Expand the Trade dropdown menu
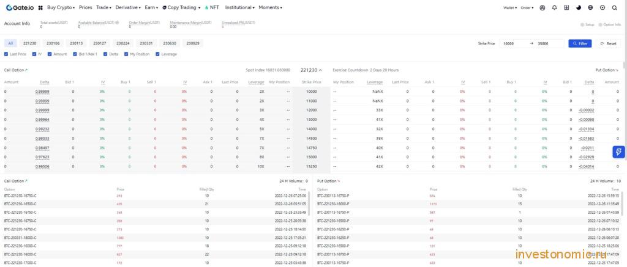The image size is (627, 267). [x=104, y=7]
